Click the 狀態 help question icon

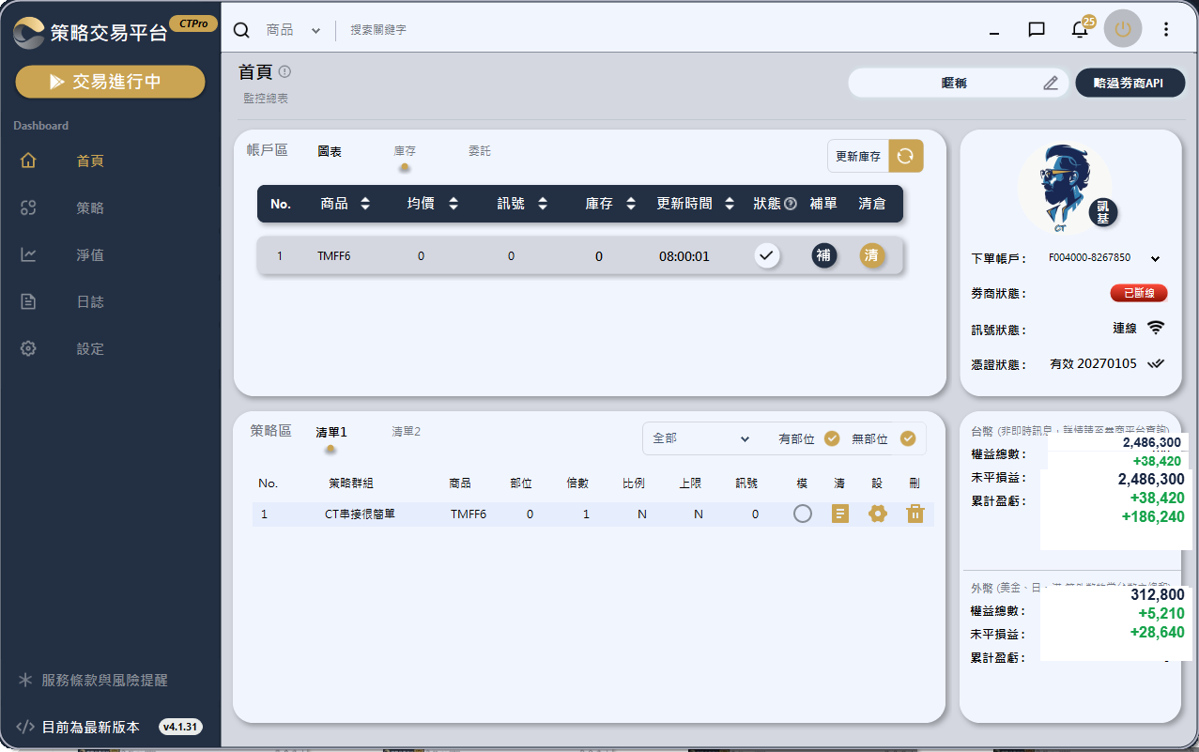[x=791, y=204]
